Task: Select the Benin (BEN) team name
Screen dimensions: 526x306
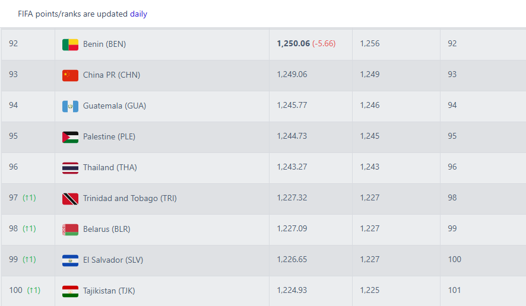Action: (x=104, y=44)
